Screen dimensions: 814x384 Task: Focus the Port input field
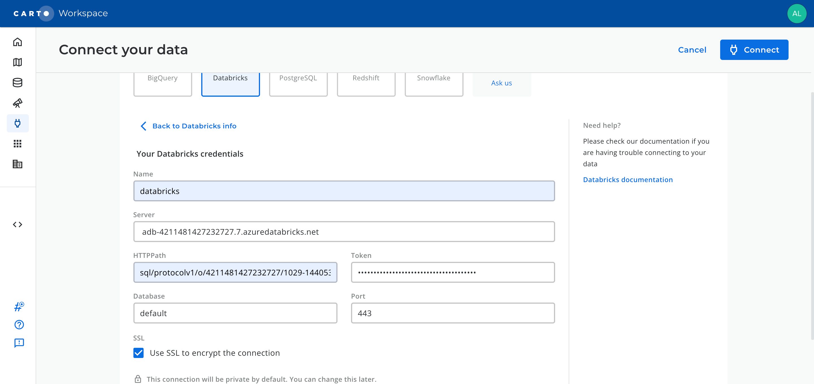(453, 313)
